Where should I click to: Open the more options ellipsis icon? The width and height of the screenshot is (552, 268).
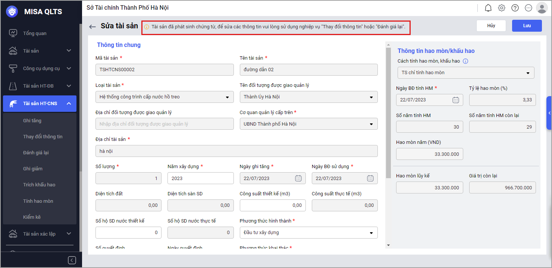pos(529,8)
